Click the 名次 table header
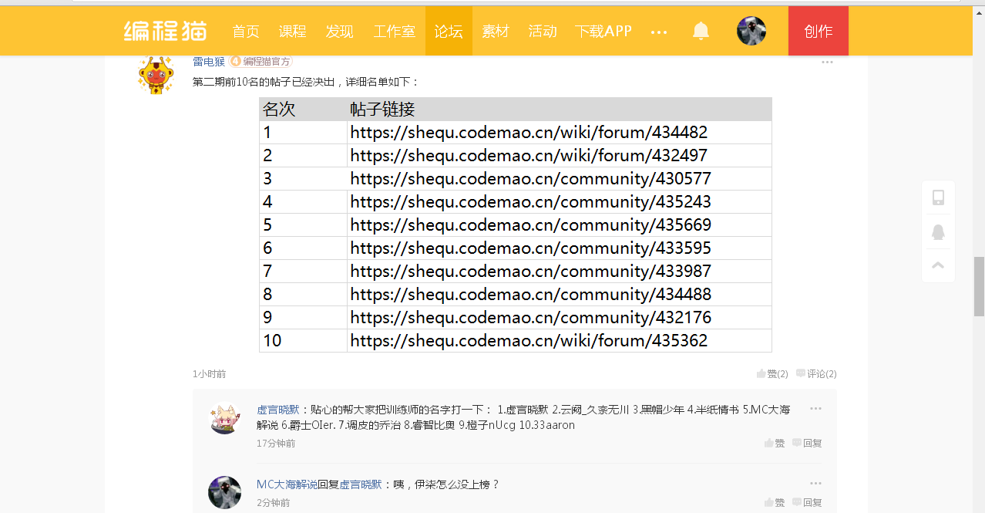The height and width of the screenshot is (513, 985). point(279,110)
